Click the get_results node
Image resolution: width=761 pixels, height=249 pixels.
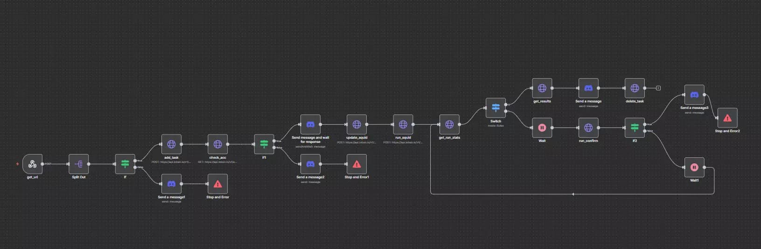point(542,88)
